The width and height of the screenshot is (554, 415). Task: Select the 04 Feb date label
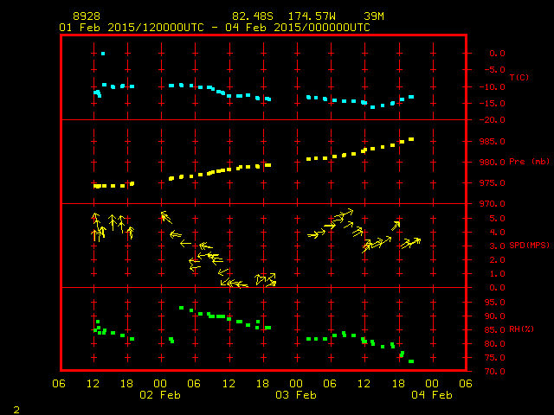[x=430, y=395]
